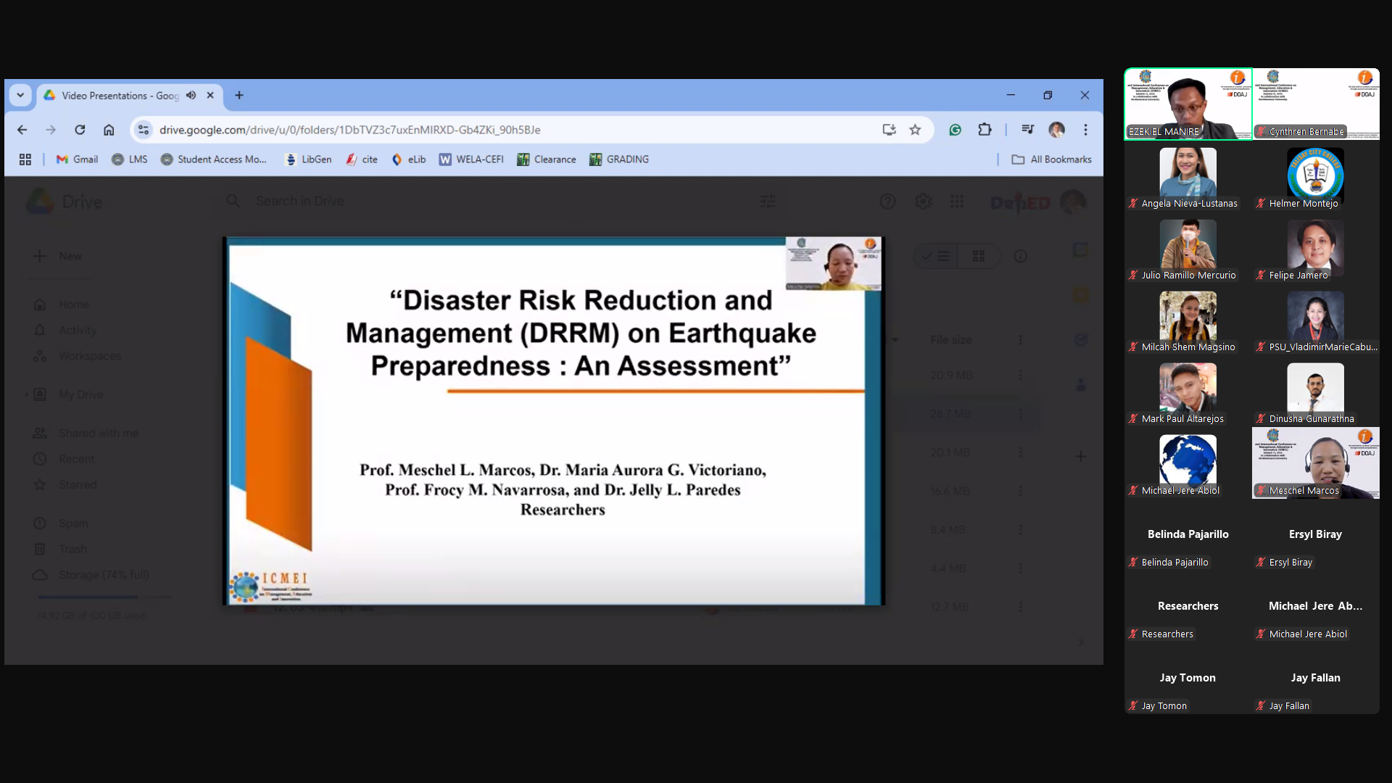This screenshot has width=1392, height=783.
Task: Open a new browser tab
Action: click(x=239, y=95)
